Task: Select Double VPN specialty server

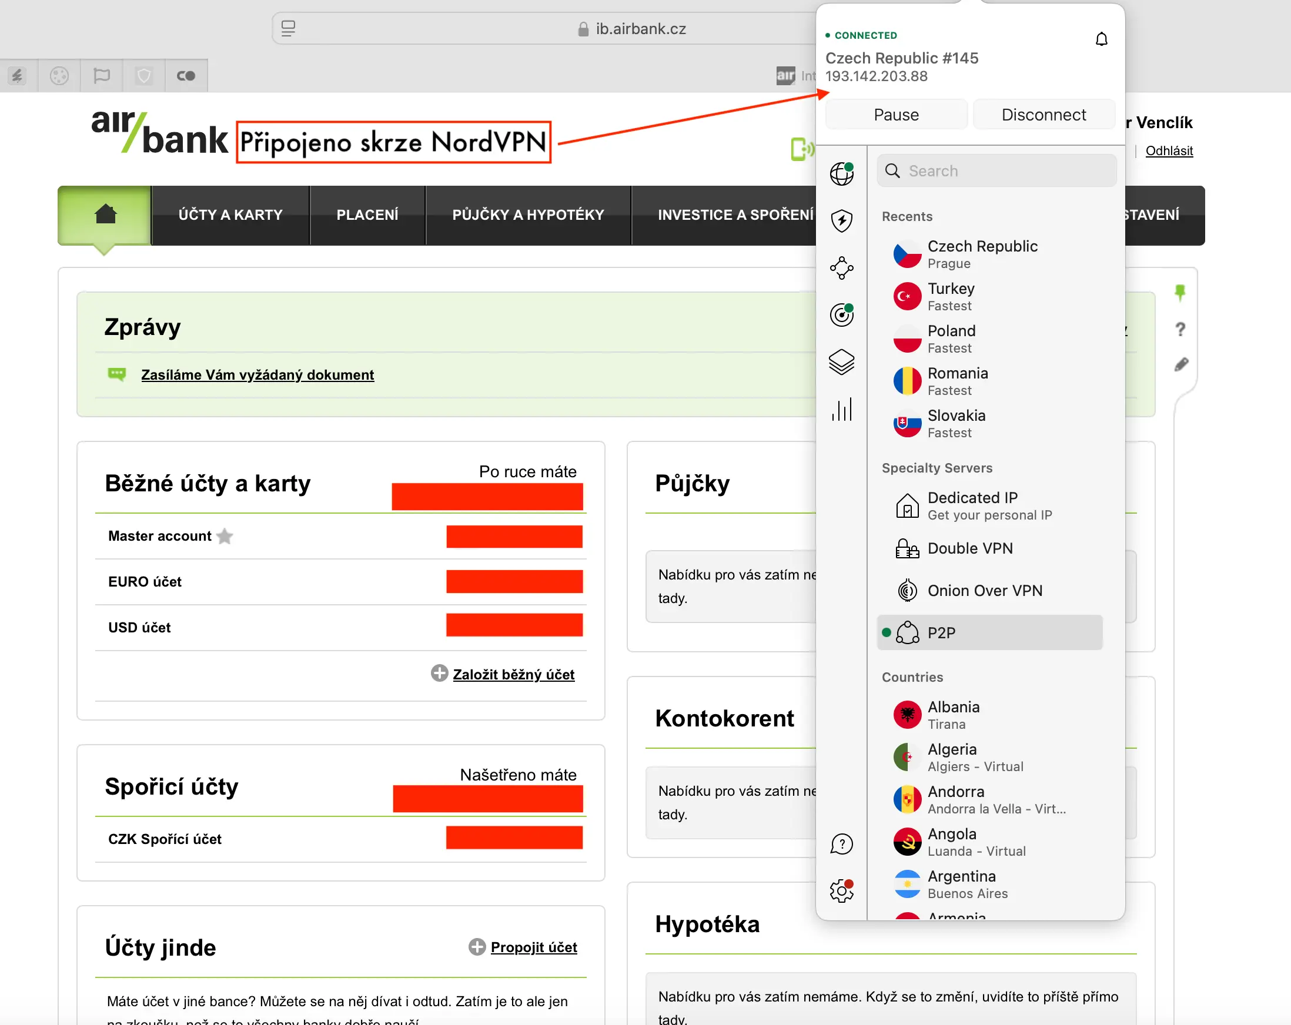Action: (x=969, y=548)
